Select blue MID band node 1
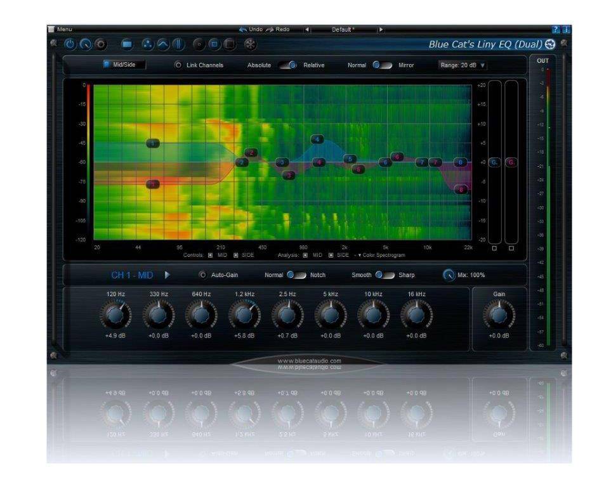The image size is (611, 487). (153, 143)
